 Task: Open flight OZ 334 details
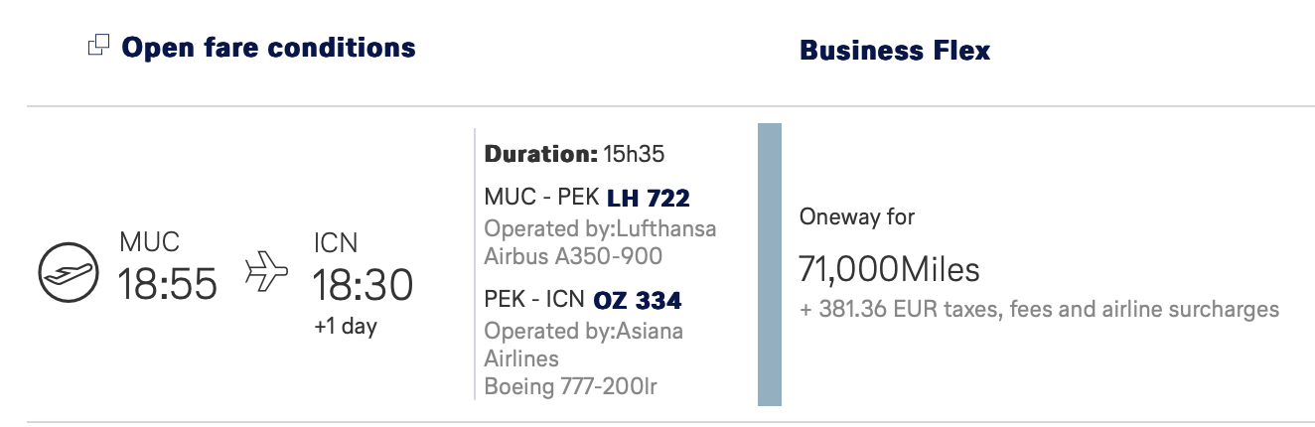[x=638, y=300]
